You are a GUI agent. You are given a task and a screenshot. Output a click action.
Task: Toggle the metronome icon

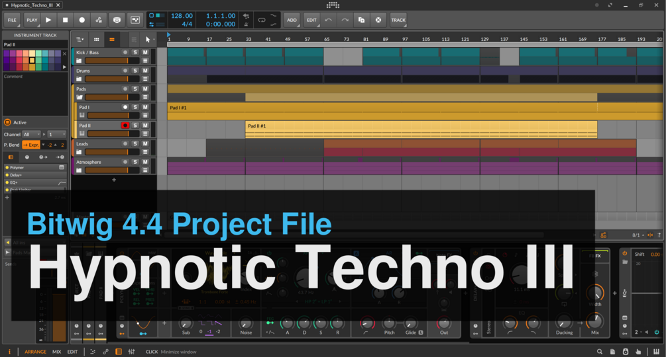pyautogui.click(x=246, y=24)
